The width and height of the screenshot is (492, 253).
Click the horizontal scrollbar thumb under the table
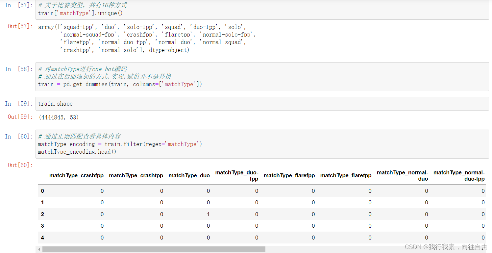click(154, 249)
